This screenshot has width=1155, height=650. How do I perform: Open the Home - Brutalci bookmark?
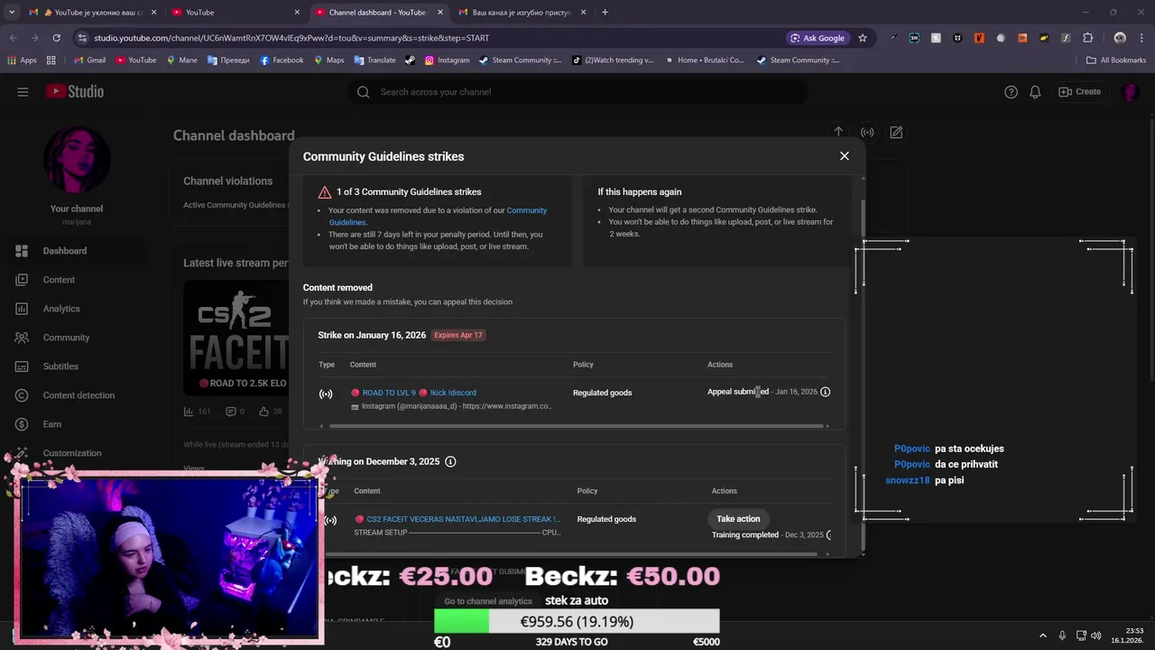705,60
